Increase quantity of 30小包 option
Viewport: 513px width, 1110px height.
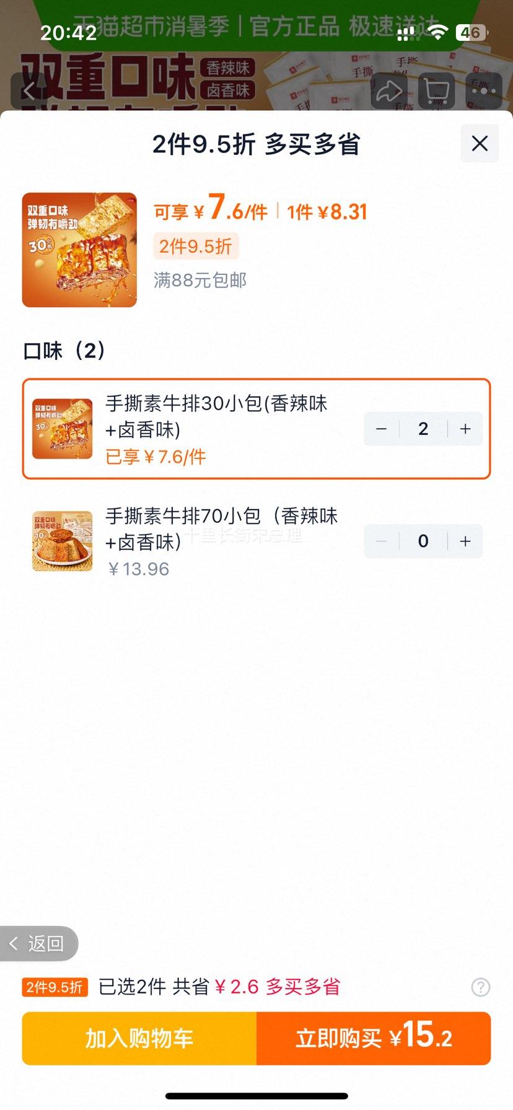click(465, 429)
